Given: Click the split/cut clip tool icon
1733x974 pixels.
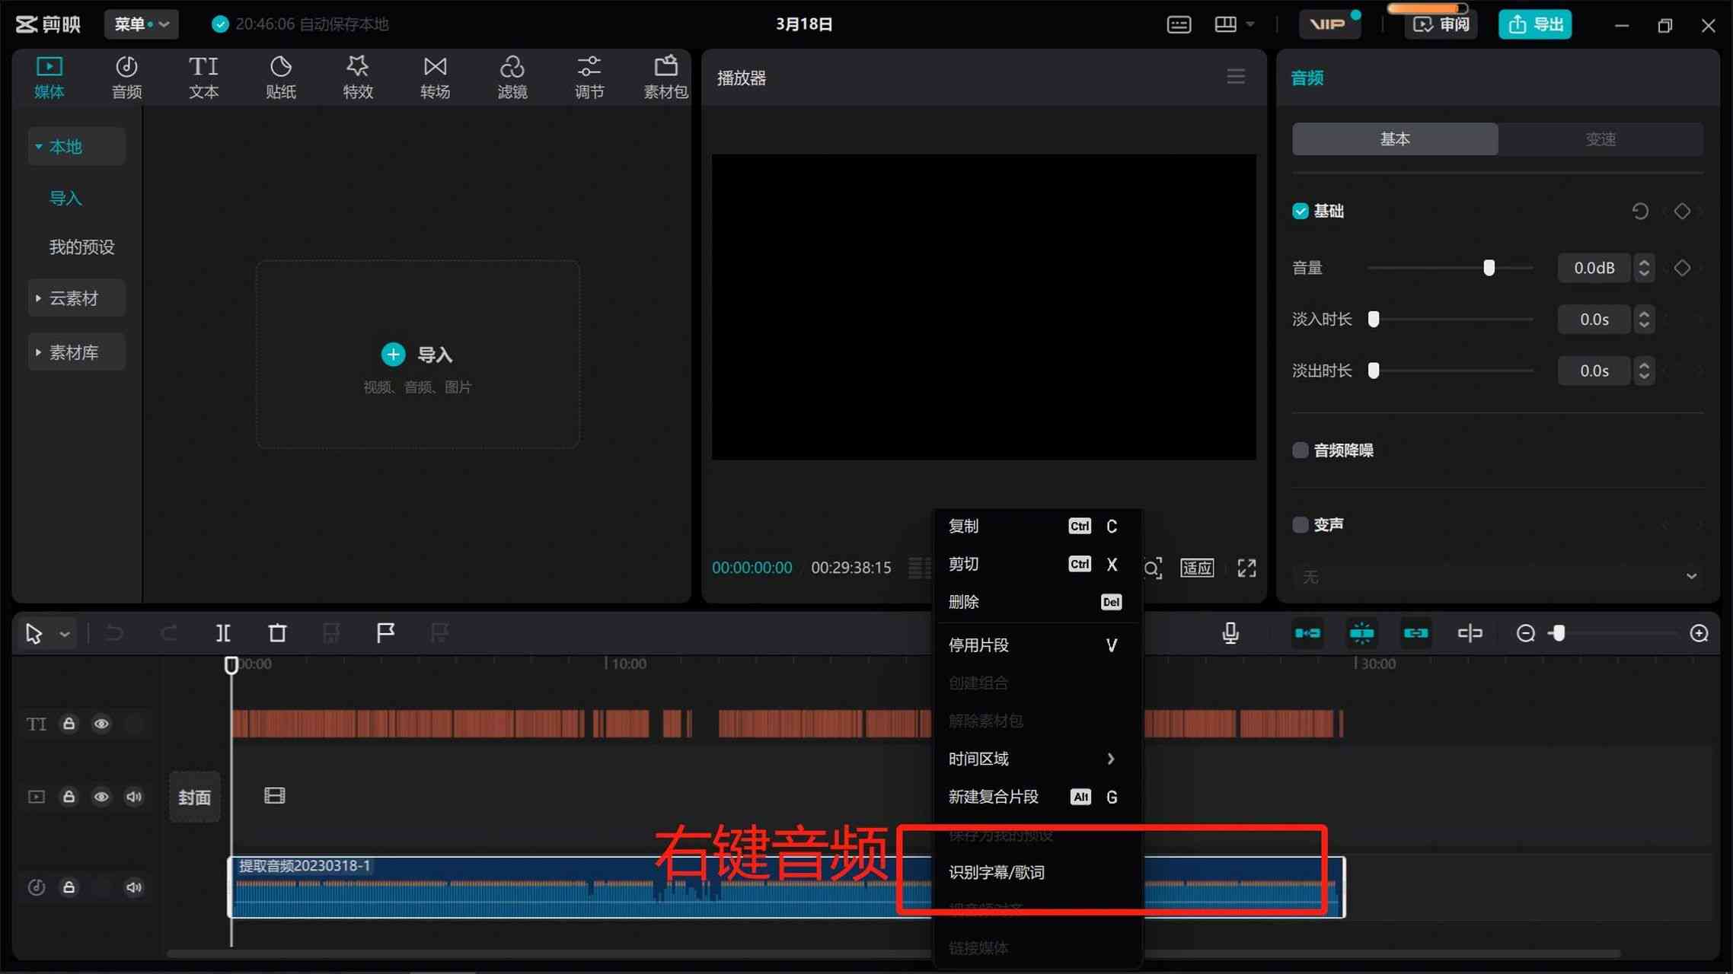Looking at the screenshot, I should (x=222, y=632).
